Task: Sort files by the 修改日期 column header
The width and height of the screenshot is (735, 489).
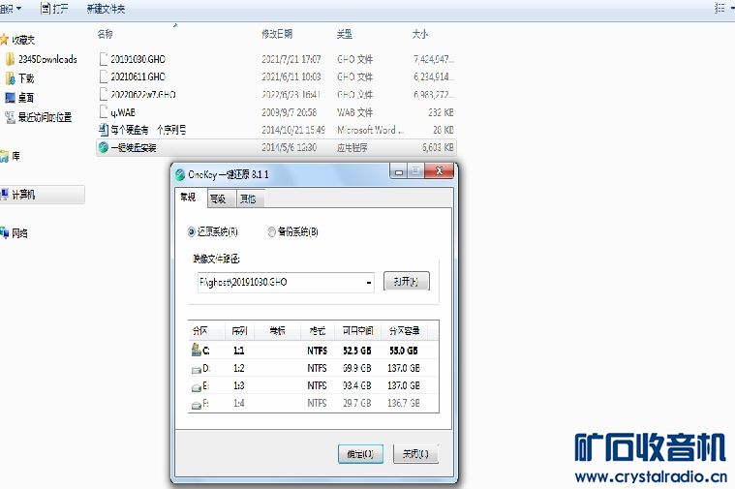Action: (x=277, y=34)
